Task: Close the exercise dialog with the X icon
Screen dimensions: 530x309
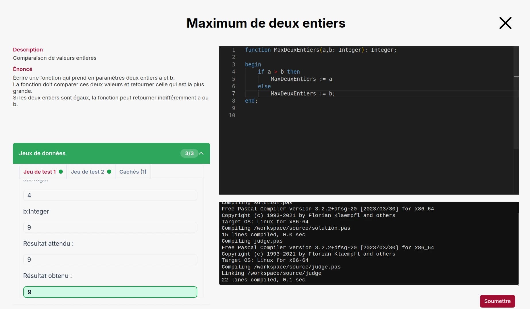Action: point(505,23)
